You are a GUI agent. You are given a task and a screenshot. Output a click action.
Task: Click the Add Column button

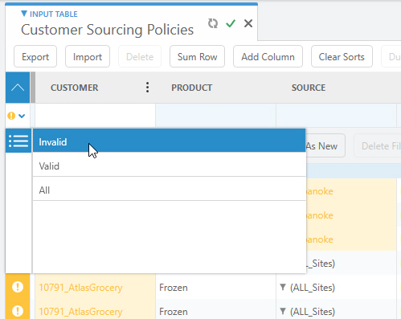(268, 56)
